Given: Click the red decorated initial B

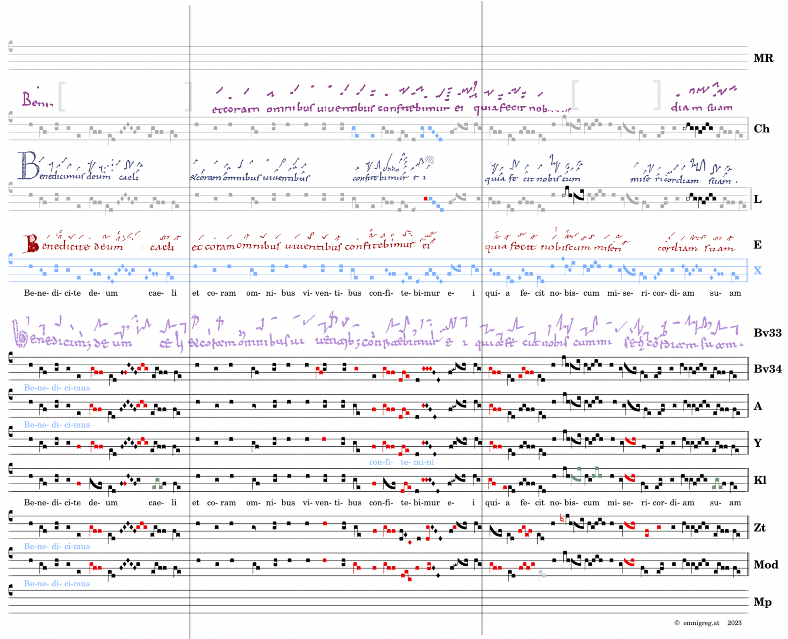Looking at the screenshot, I should 31,244.
